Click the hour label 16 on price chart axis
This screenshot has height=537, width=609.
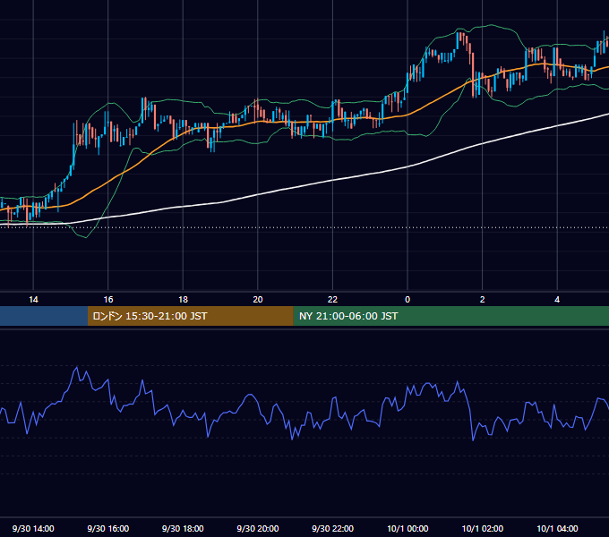(x=108, y=300)
